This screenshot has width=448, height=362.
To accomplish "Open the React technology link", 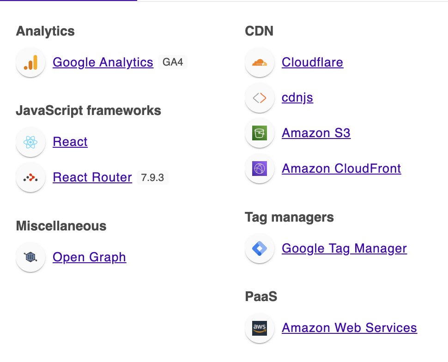I will (70, 142).
